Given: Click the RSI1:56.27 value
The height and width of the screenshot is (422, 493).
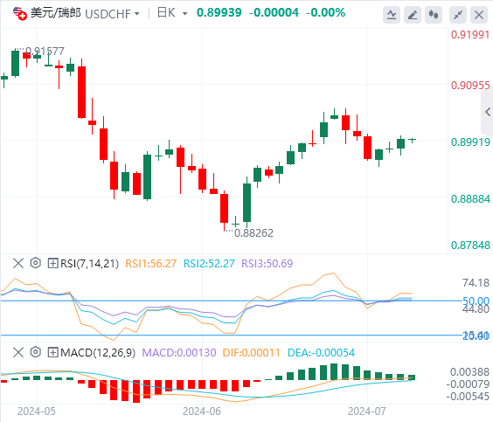Looking at the screenshot, I should click(x=151, y=263).
